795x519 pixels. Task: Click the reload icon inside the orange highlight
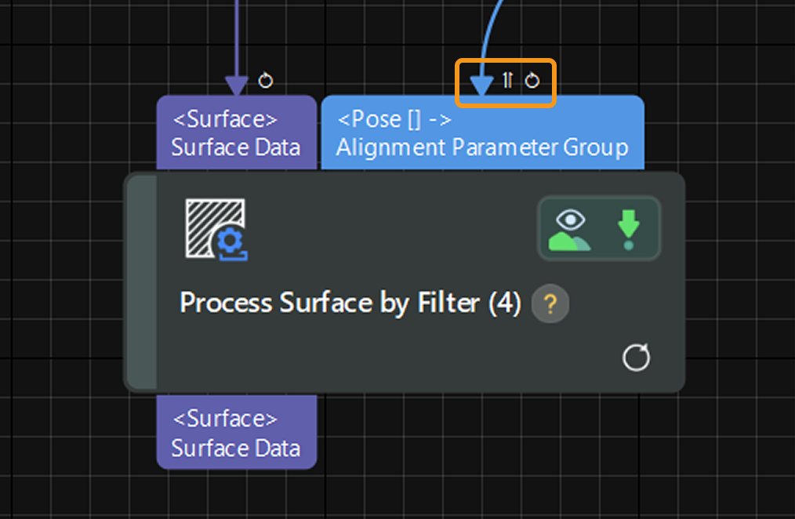tap(532, 80)
